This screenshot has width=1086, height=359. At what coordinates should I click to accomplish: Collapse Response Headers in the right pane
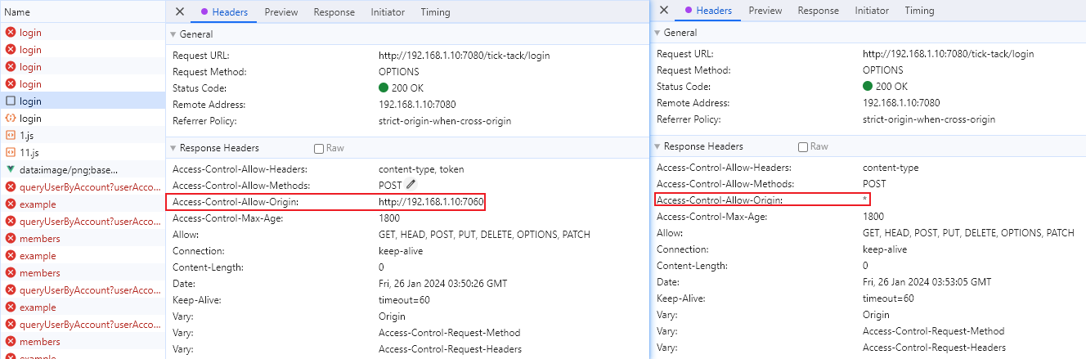pos(657,147)
